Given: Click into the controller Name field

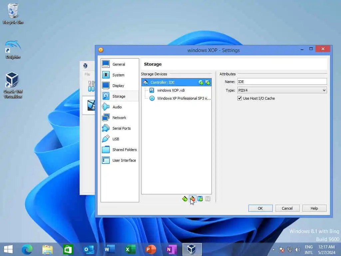Looking at the screenshot, I should [282, 82].
